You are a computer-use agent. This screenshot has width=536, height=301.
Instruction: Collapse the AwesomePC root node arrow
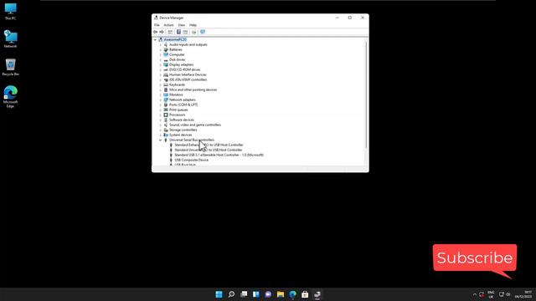pyautogui.click(x=155, y=39)
